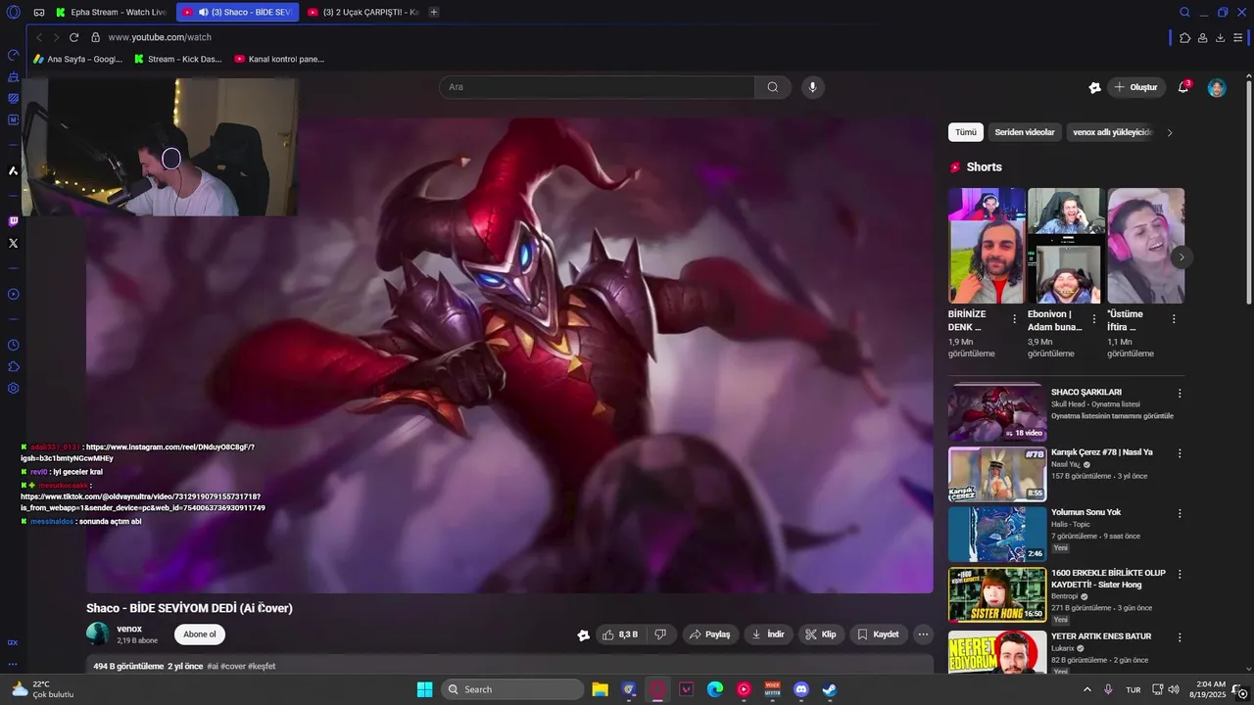This screenshot has height=705, width=1254.
Task: Submit YouTube search with magnifier button
Action: click(x=773, y=87)
